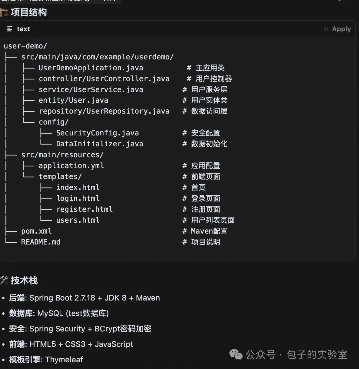Image resolution: width=359 pixels, height=369 pixels.
Task: Click the Apply play triangle icon
Action: tap(326, 29)
